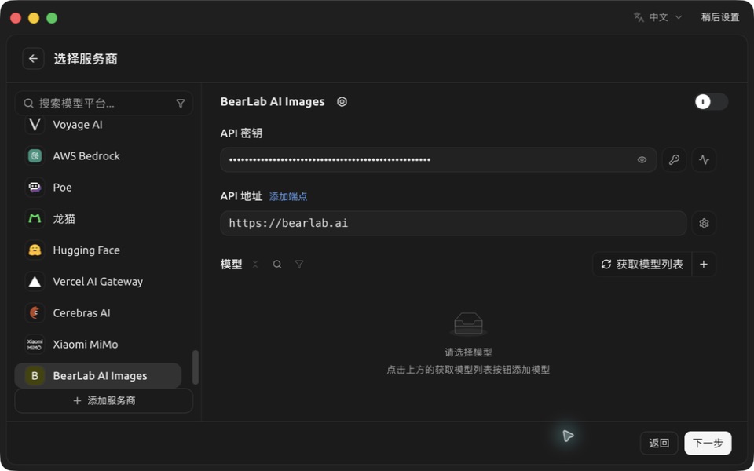The height and width of the screenshot is (471, 754).
Task: Focus the API 密钥 password field
Action: tap(438, 160)
